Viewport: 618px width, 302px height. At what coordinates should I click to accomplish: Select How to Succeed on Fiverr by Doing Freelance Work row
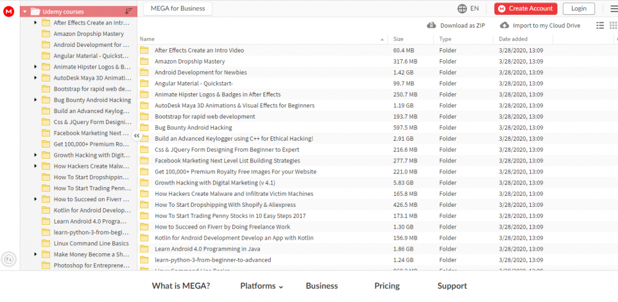[377, 227]
